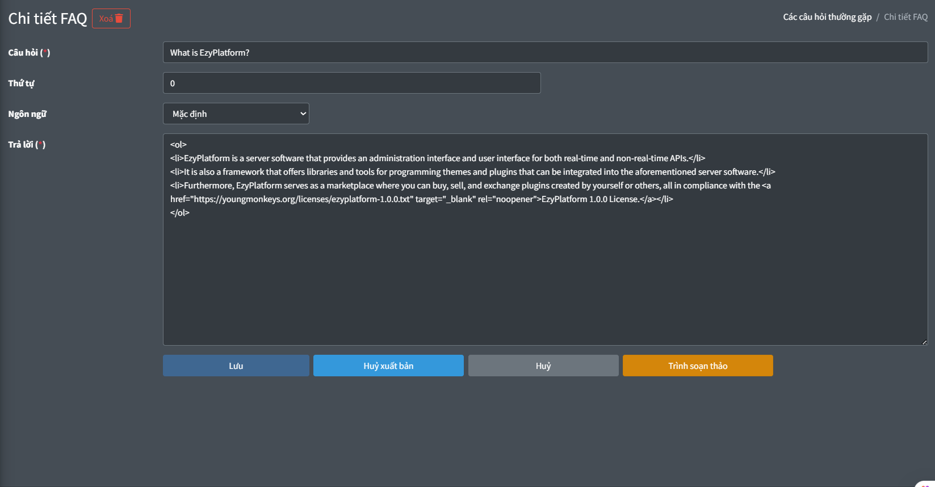Focus the 'Thứ tự' order input field
The height and width of the screenshot is (487, 935).
[351, 83]
